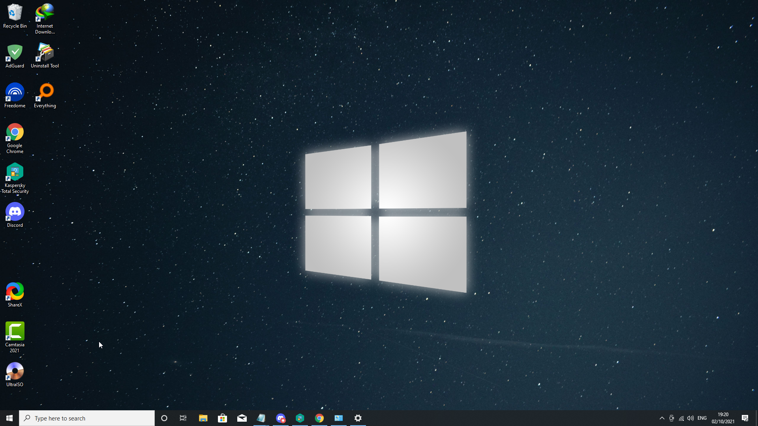Open Task View from the taskbar
This screenshot has height=426, width=758.
pos(183,418)
